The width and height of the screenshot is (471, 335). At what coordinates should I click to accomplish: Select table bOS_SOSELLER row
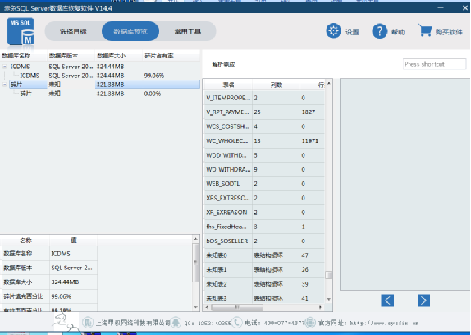point(264,241)
